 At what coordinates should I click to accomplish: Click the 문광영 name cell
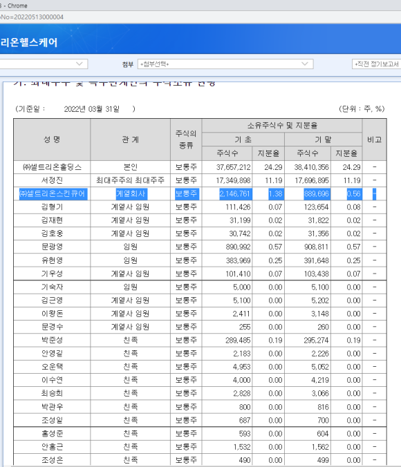coord(52,247)
